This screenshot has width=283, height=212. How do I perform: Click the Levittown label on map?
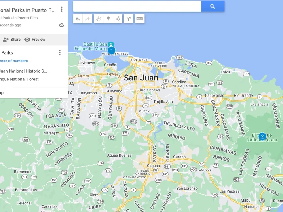coord(87,63)
